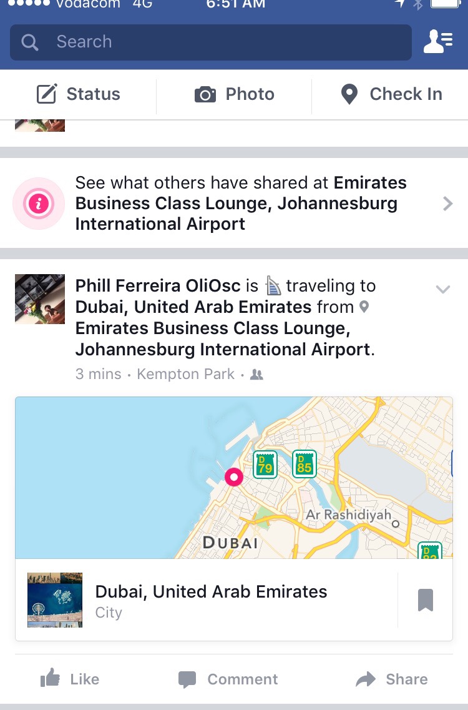Save Dubai place with bookmark toggle
Image resolution: width=468 pixels, height=710 pixels.
tap(426, 601)
